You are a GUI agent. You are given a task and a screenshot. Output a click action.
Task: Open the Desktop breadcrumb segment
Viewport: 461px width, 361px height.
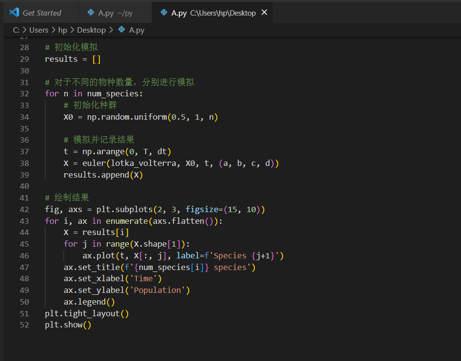click(x=91, y=30)
